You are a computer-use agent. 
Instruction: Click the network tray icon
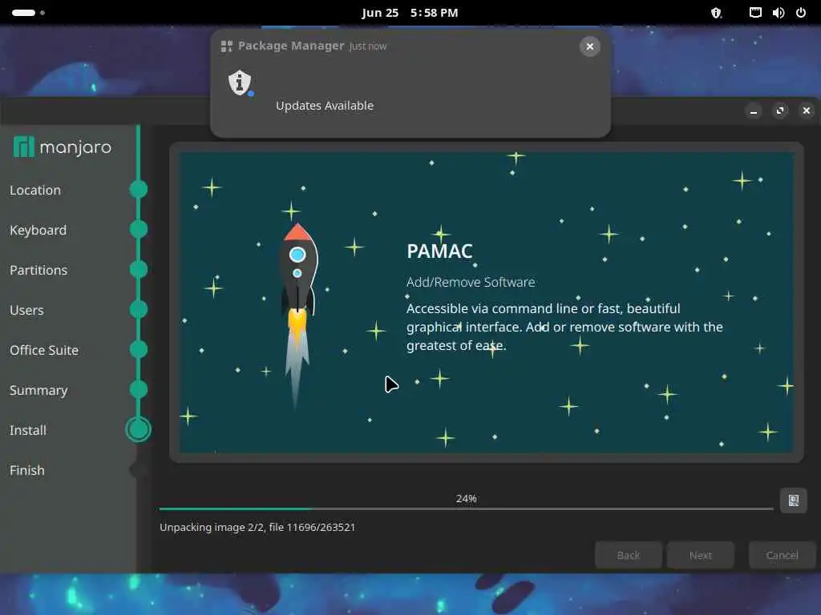[x=755, y=13]
